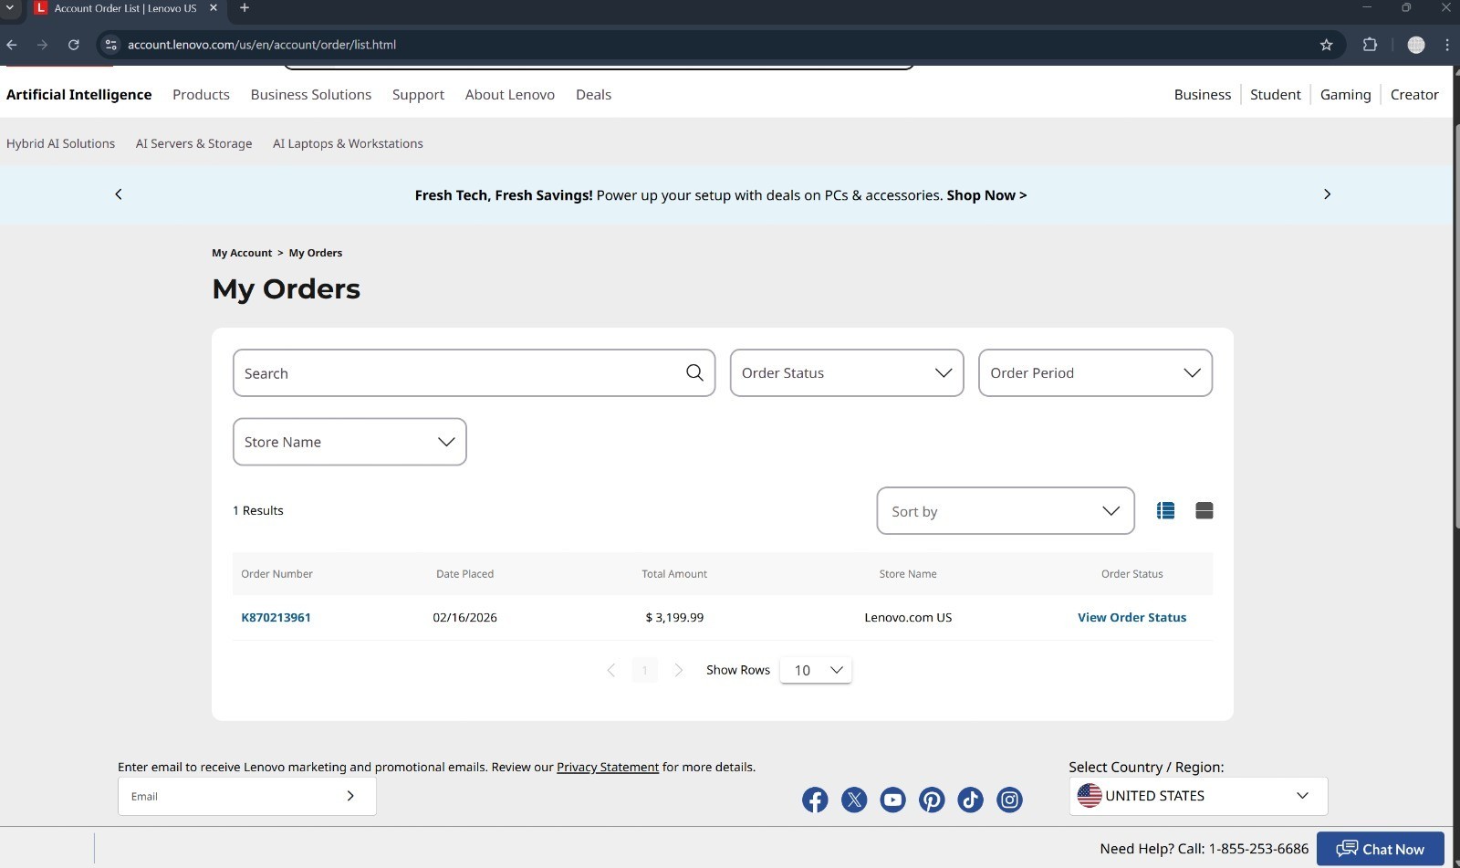Open the Products menu
The width and height of the screenshot is (1460, 868).
pyautogui.click(x=201, y=94)
